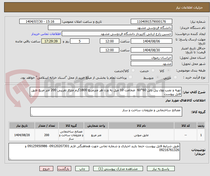210x176 pixels.
Task: Click the buyer name field دانشگاه فردوسی مشهد
Action: pos(110,28)
